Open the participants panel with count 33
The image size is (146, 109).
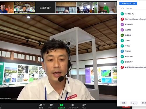coord(42,106)
